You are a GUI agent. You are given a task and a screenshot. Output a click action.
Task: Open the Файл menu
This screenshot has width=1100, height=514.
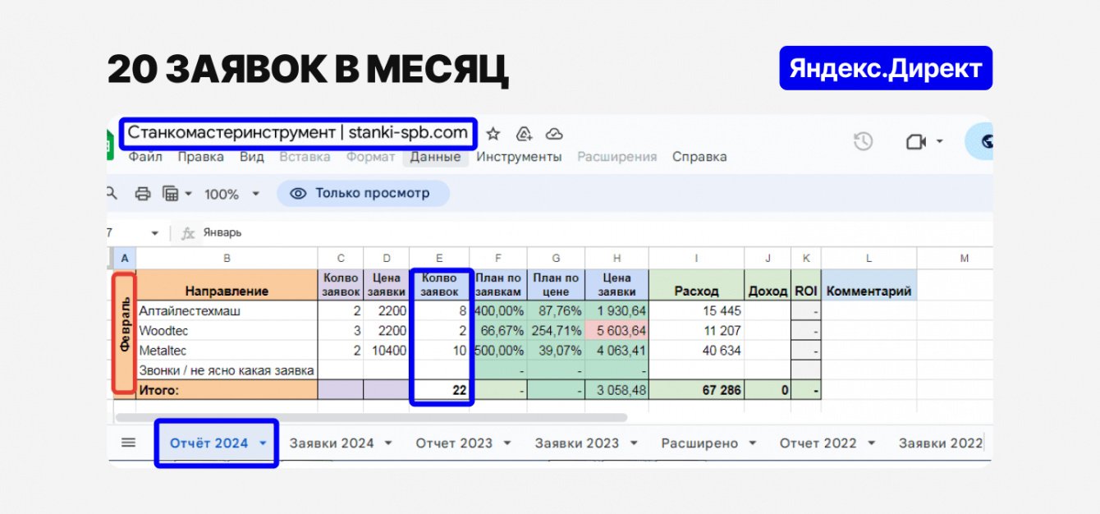tap(145, 157)
